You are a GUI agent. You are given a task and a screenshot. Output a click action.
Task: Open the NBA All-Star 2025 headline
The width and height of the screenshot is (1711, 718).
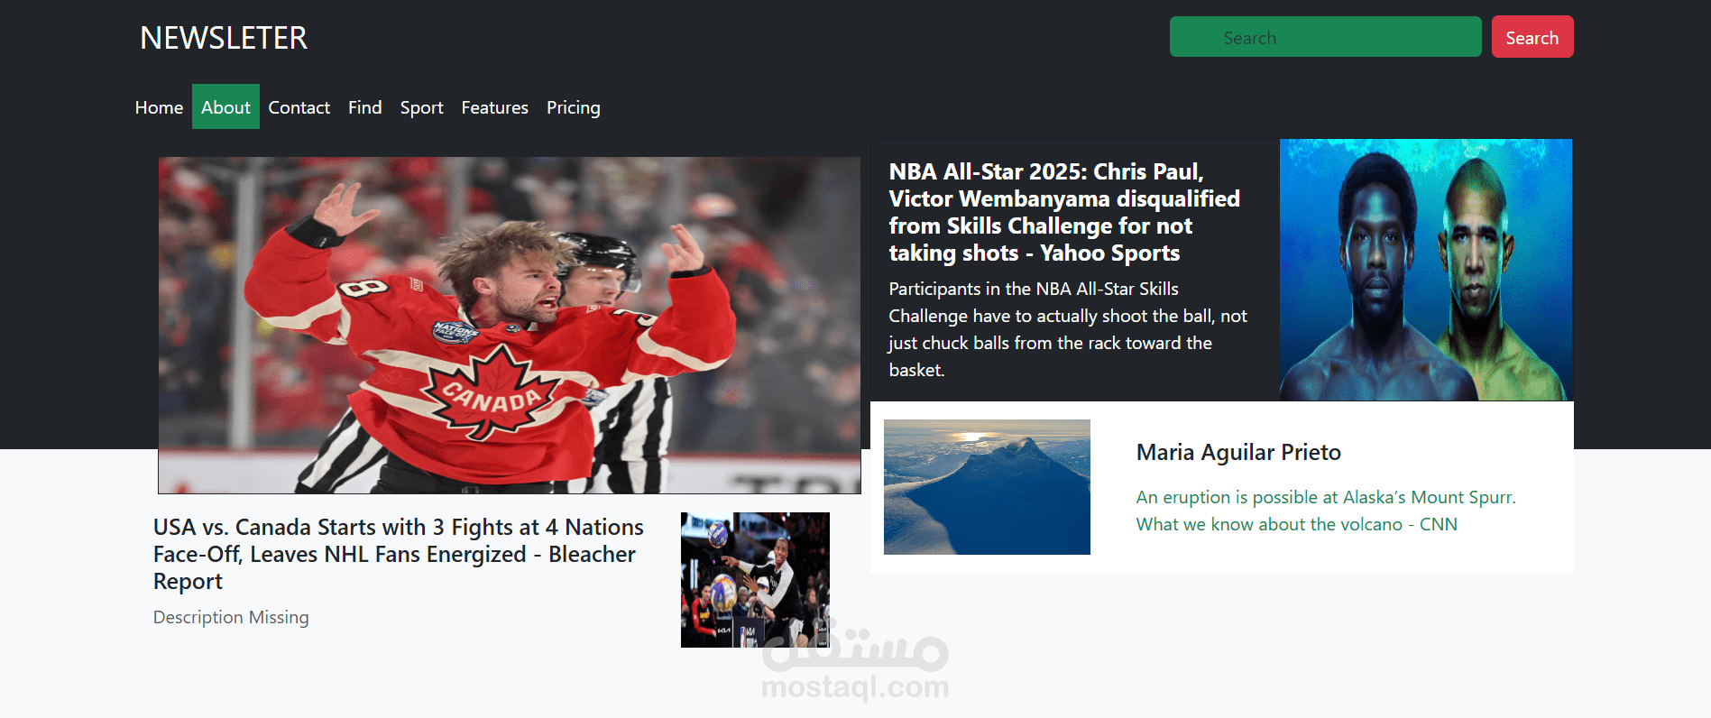tap(1064, 212)
